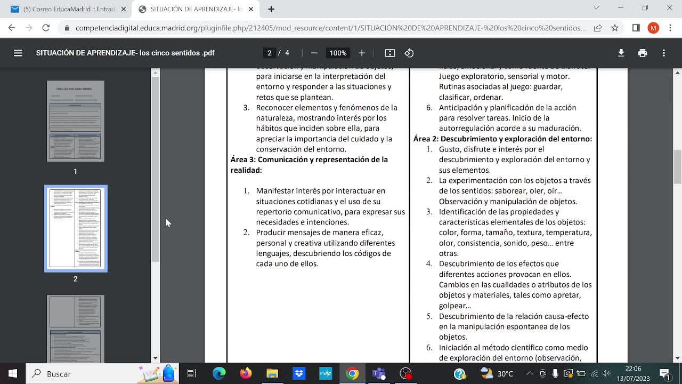
Task: Open Task View on the taskbar
Action: (192, 373)
